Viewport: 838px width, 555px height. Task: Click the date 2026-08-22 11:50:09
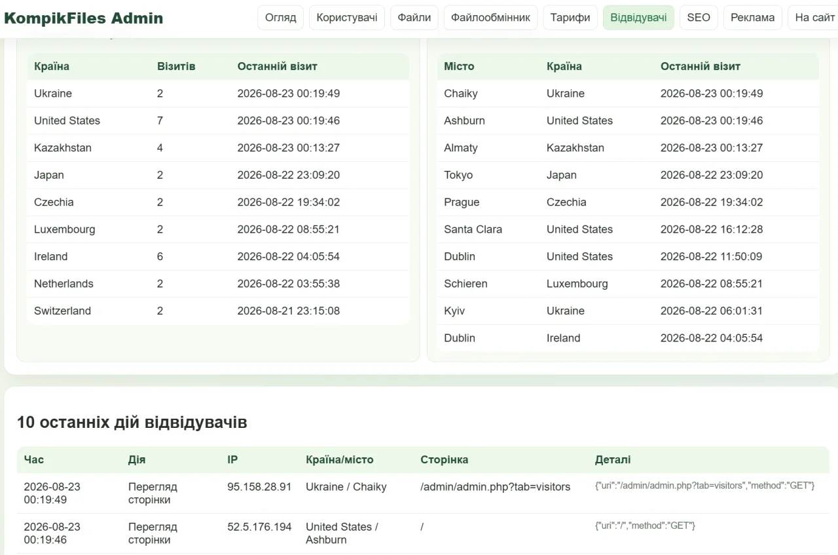[712, 257]
